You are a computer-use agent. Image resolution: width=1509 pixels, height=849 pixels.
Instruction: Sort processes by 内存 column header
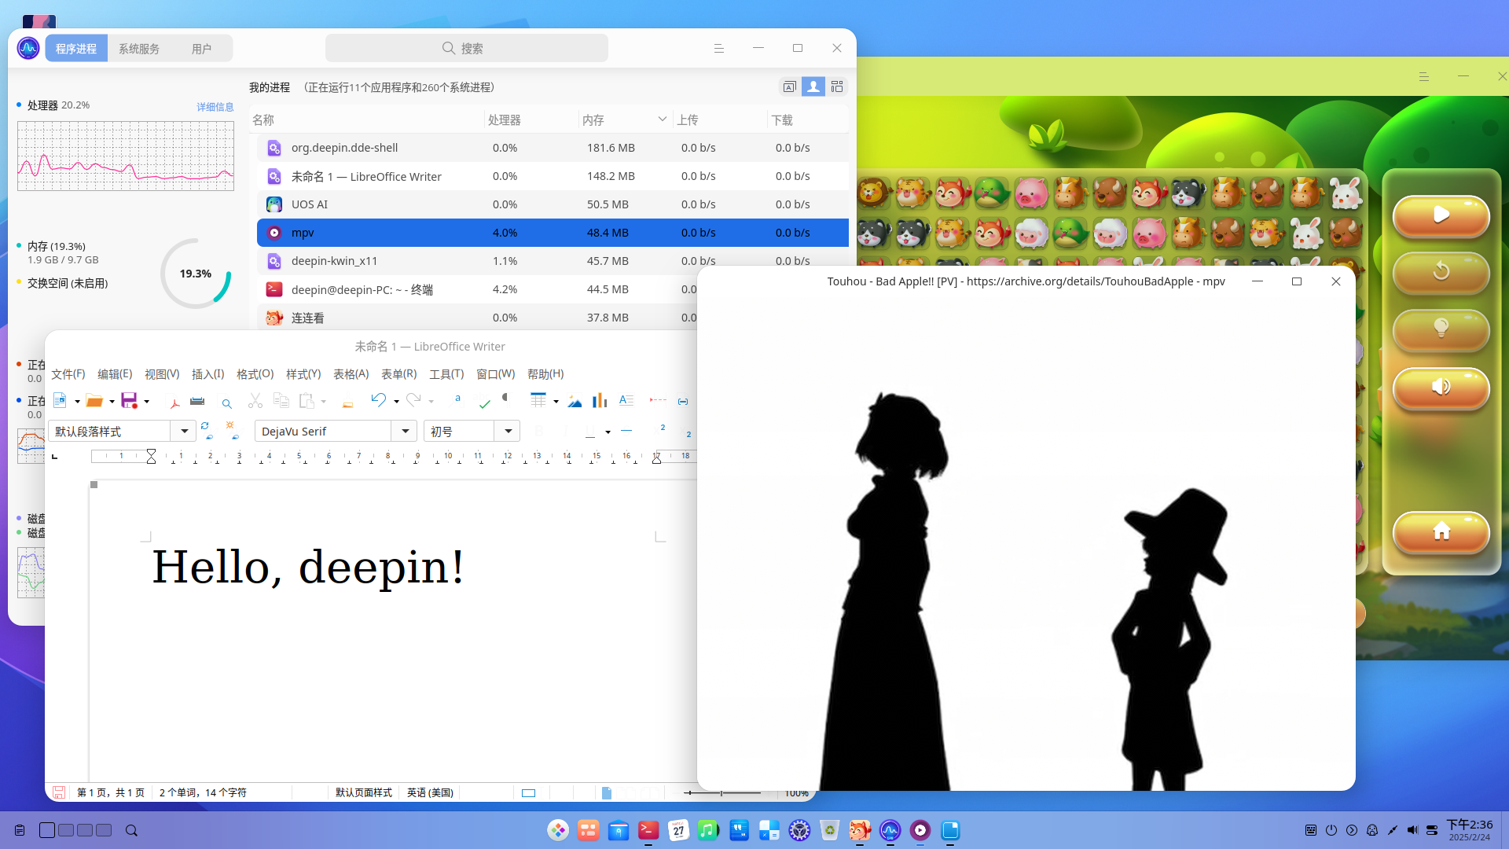tap(626, 119)
